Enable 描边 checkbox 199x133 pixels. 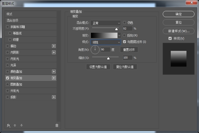pos(7,46)
